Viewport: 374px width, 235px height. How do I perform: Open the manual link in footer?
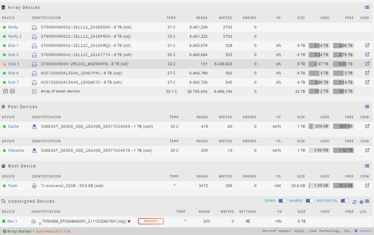pyautogui.click(x=366, y=231)
